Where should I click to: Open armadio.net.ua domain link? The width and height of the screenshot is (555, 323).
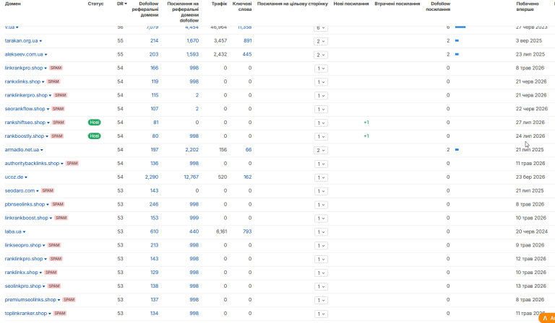22,150
